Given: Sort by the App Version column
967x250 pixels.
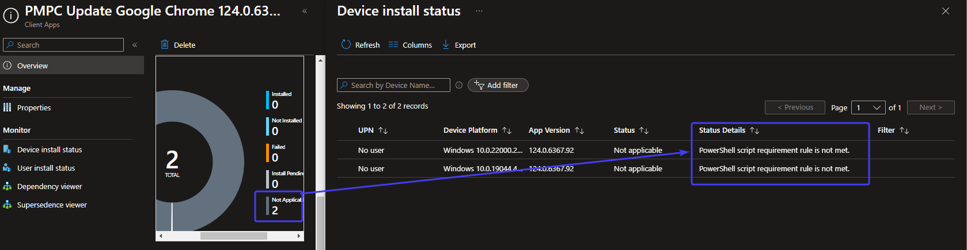Looking at the screenshot, I should click(556, 130).
